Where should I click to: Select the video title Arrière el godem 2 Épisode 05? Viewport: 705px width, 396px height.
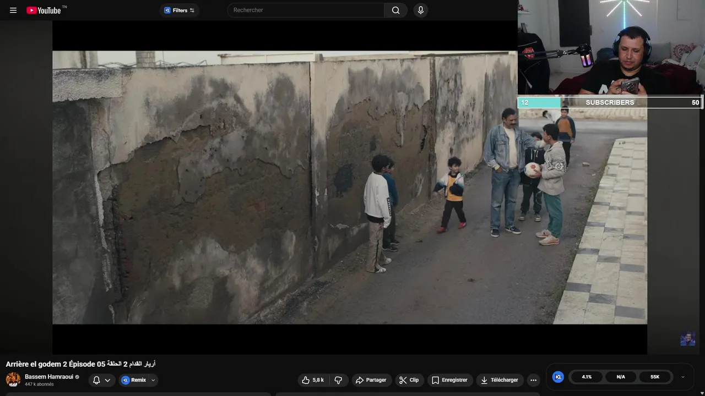click(80, 364)
